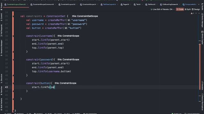The image size is (204, 114).
Task: Collapse the constrain(username) block fold marker
Action: [13, 36]
